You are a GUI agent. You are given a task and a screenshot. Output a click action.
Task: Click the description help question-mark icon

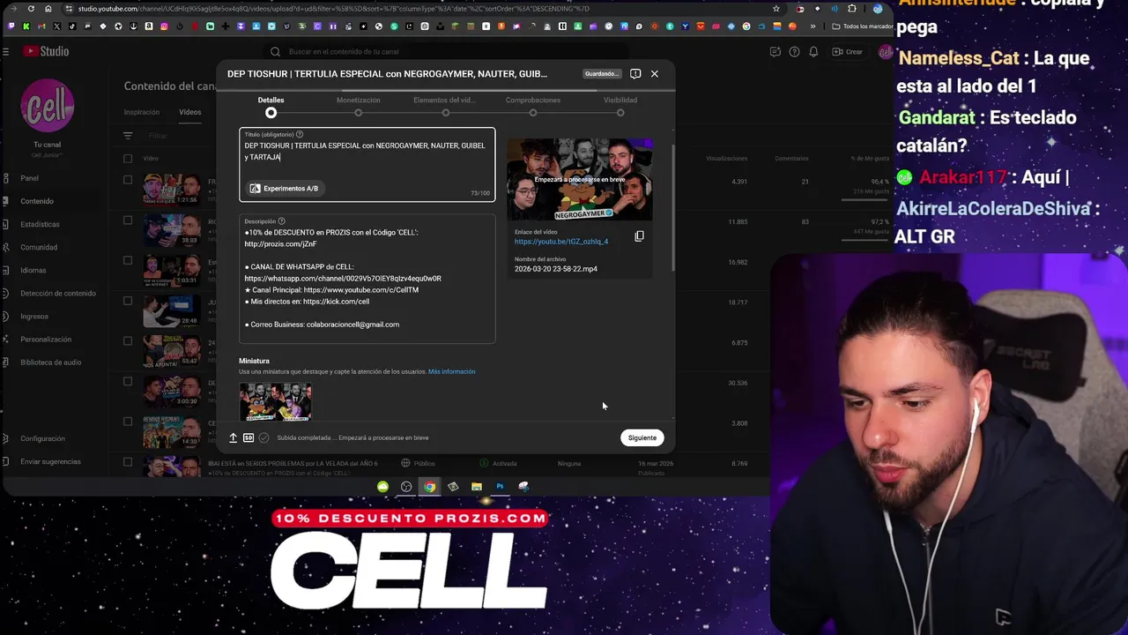pos(282,221)
